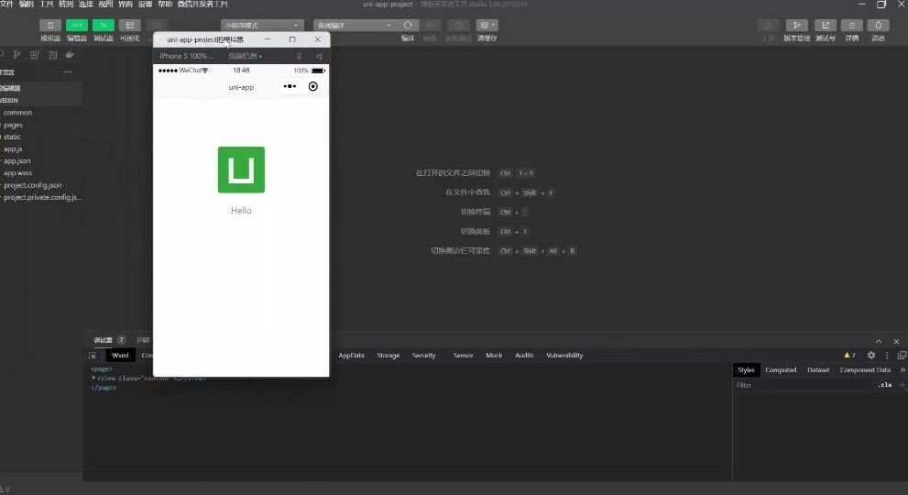Open the 普通编译 compile mode dropdown
This screenshot has width=908, height=495.
[355, 26]
